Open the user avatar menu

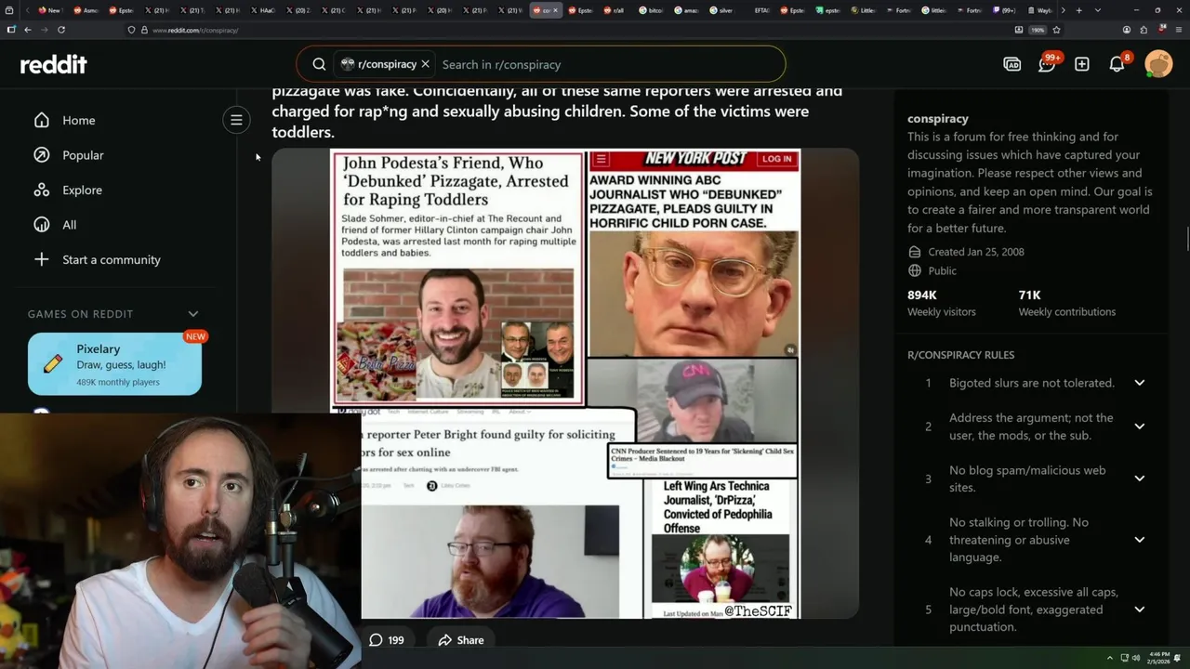tap(1158, 64)
